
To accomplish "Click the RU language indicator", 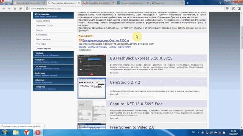I will coord(193,132).
